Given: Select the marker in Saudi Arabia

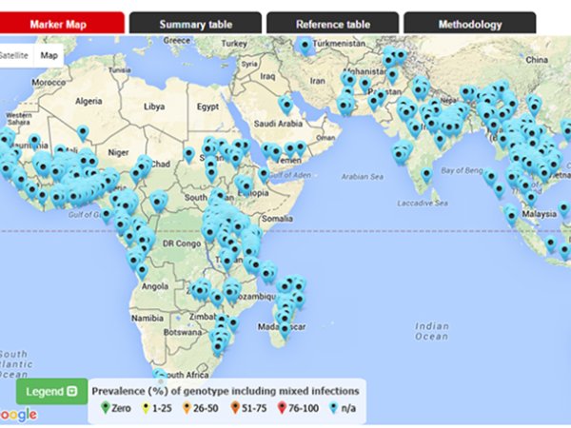Looking at the screenshot, I should click(285, 106).
